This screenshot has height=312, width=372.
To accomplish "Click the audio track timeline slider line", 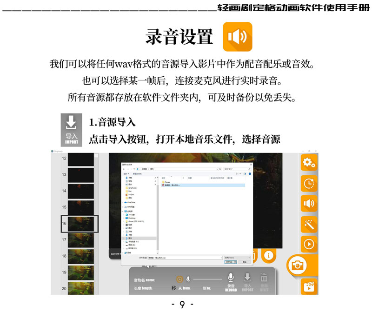I will 207,279.
